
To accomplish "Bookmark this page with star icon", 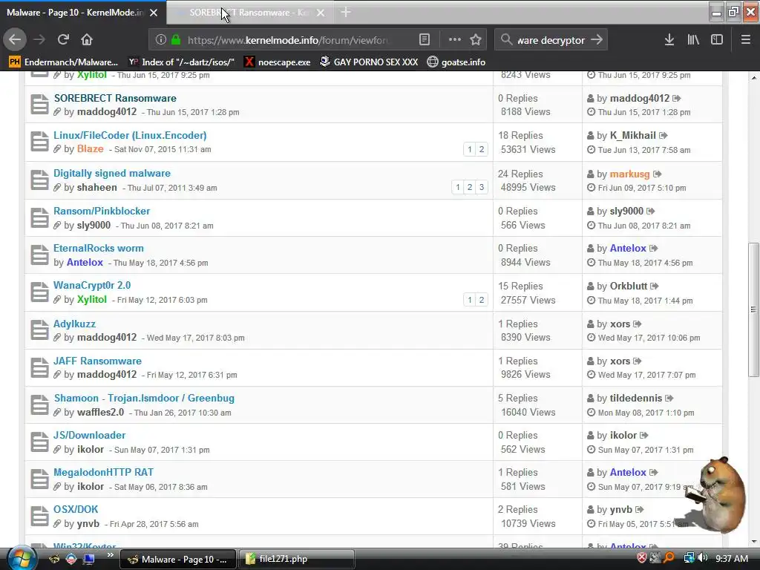I will point(476,40).
